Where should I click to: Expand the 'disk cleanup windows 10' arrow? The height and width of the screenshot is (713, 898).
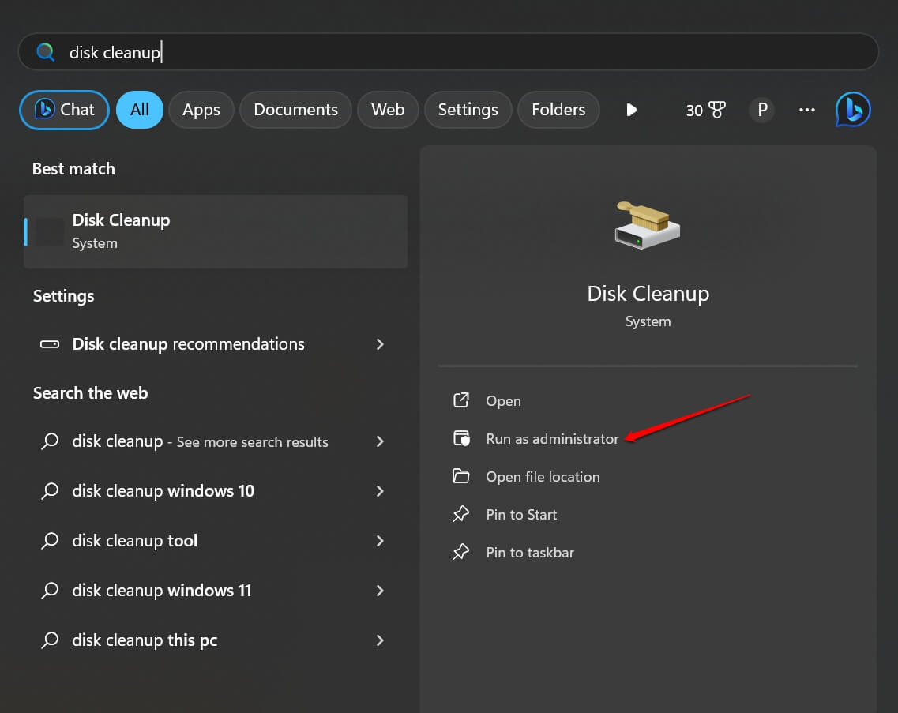pyautogui.click(x=380, y=491)
